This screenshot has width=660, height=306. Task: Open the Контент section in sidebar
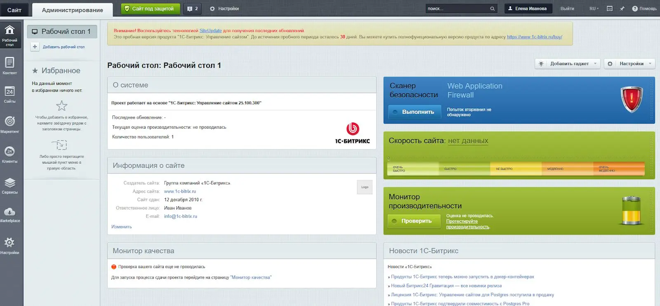click(9, 66)
